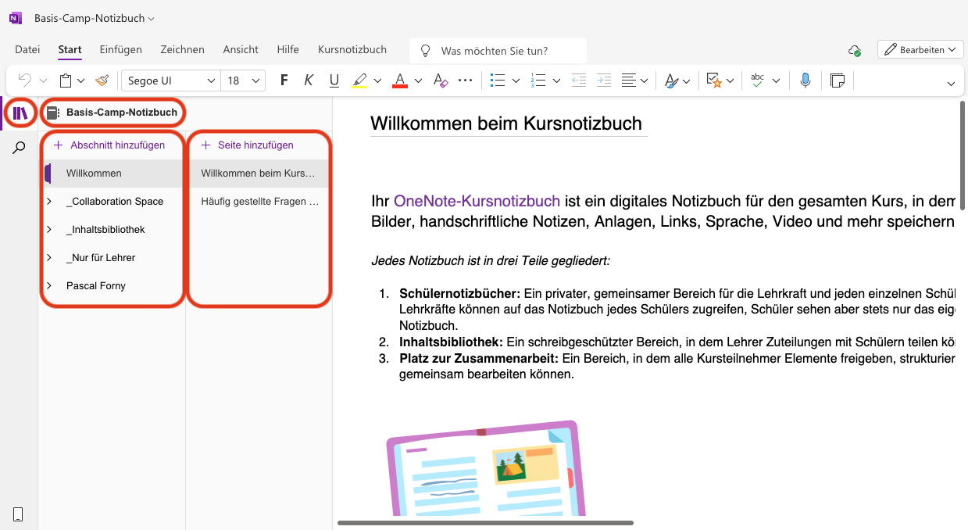Increase indent of the paragraph
The image size is (968, 530).
(x=603, y=80)
